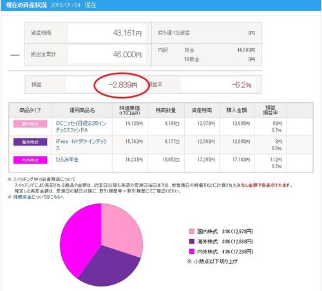Image resolution: width=322 pixels, height=291 pixels.
Task: Open the iFree NYダウ・インデックス fund link
Action: (x=81, y=145)
